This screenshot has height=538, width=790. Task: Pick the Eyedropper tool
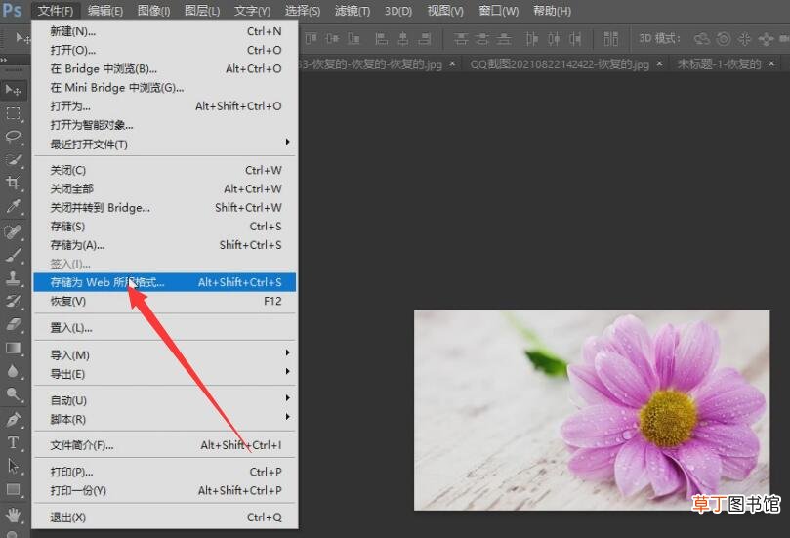coord(13,206)
